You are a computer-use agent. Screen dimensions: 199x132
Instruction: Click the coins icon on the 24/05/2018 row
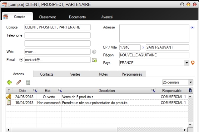click(9, 97)
